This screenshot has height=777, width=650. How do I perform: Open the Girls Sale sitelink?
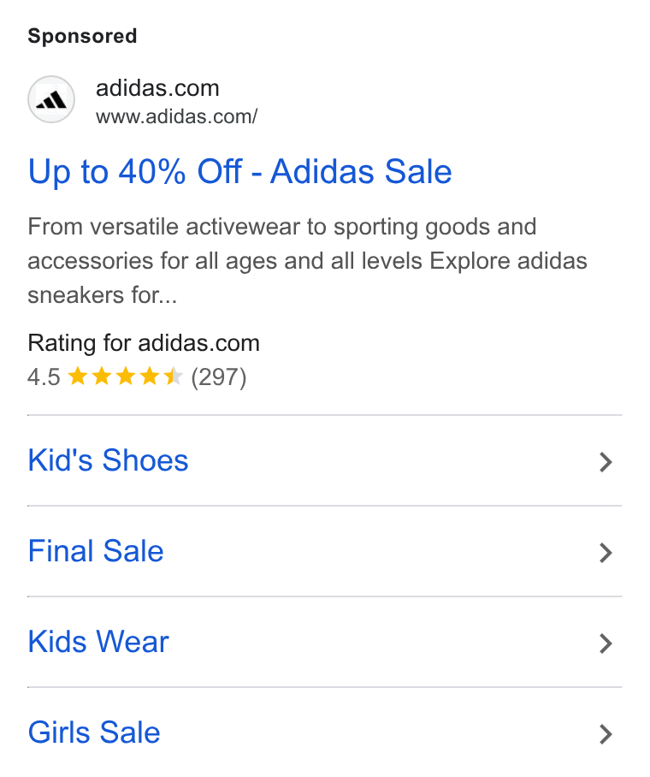pyautogui.click(x=94, y=732)
